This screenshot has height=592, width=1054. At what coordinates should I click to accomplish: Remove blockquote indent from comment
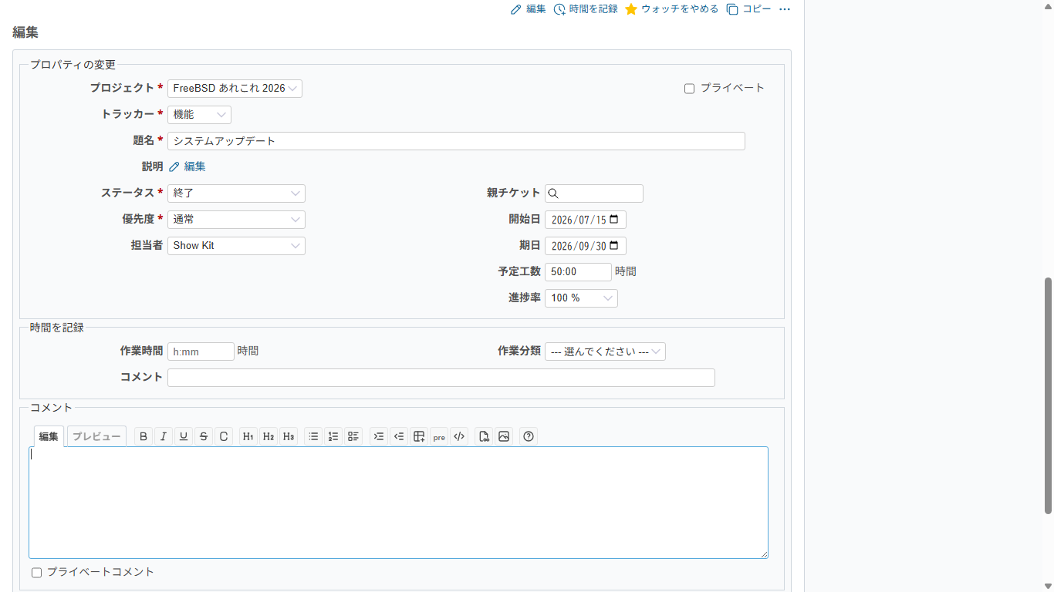pos(399,436)
